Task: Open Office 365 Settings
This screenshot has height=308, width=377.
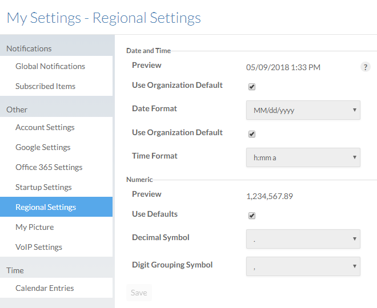Action: [x=49, y=167]
